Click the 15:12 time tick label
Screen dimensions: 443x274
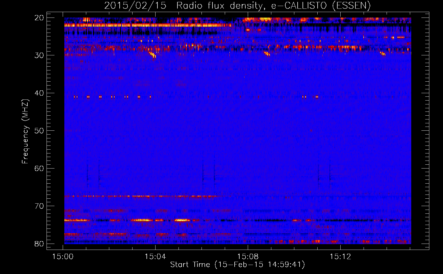pos(340,257)
